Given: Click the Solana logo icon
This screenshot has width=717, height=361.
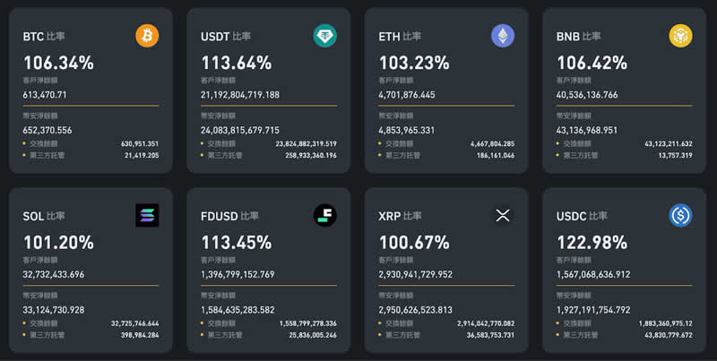Looking at the screenshot, I should pyautogui.click(x=147, y=215).
